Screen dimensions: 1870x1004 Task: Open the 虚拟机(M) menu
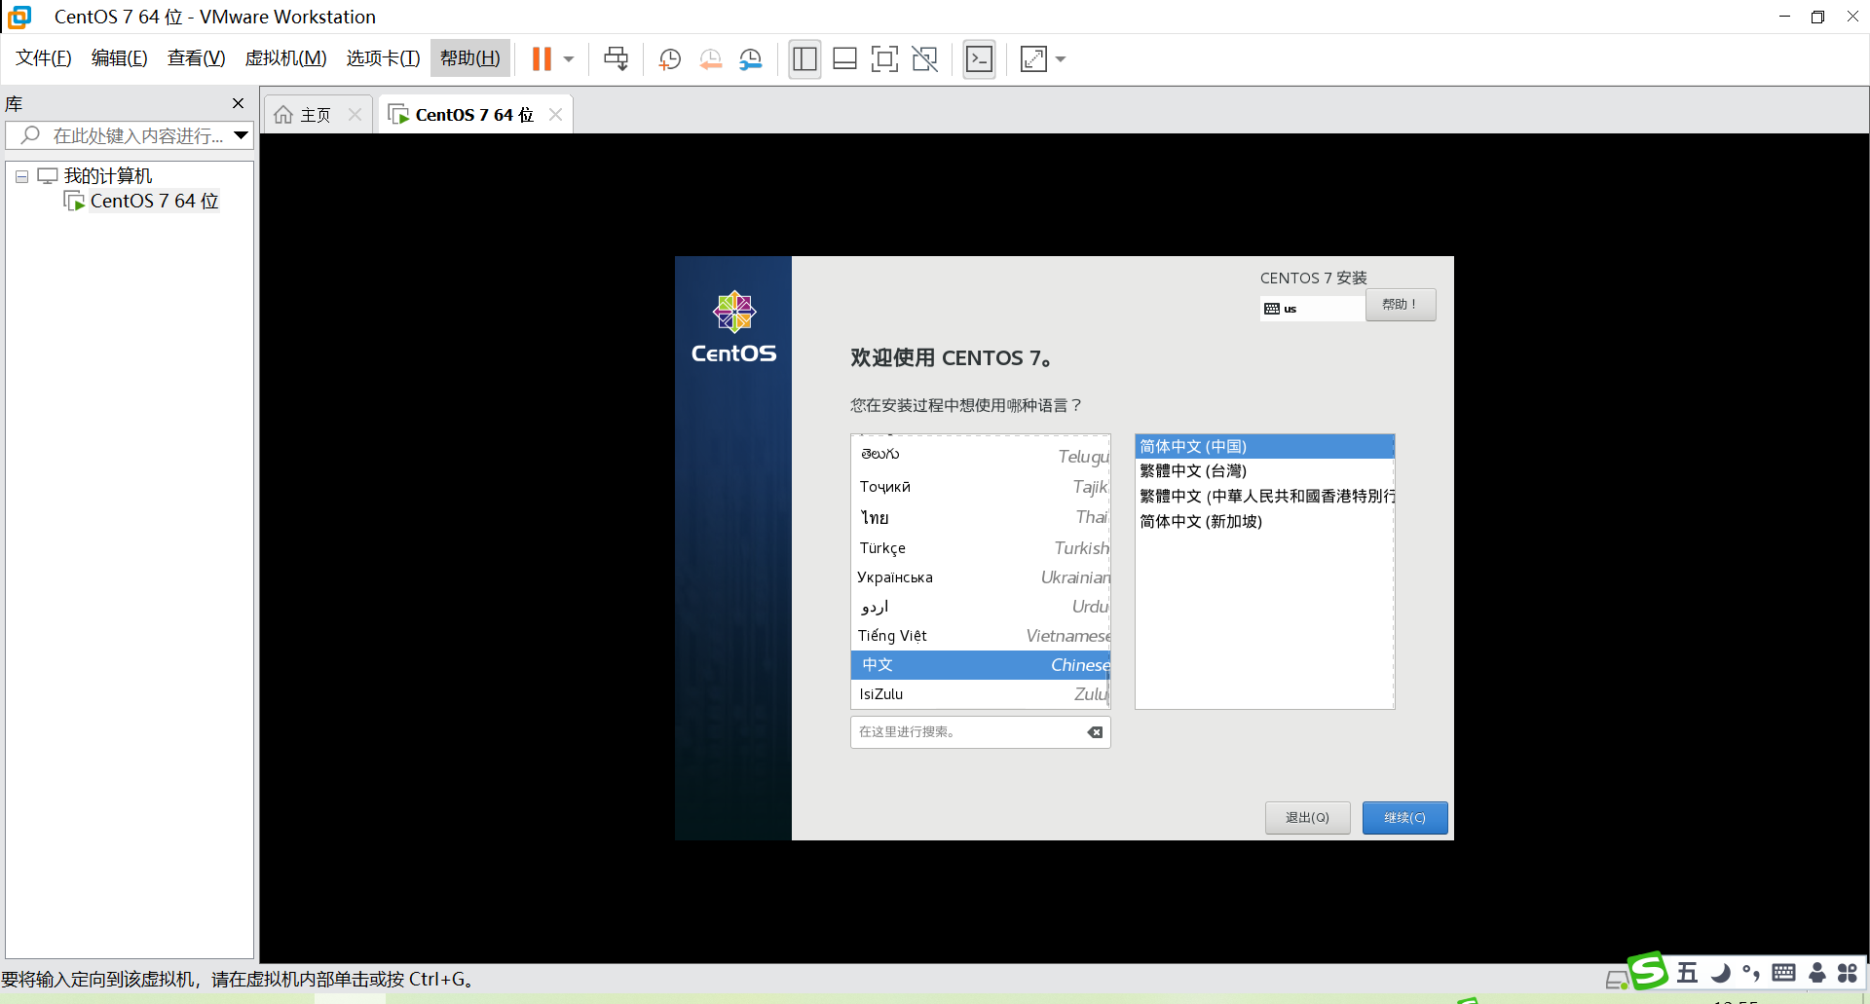[286, 58]
